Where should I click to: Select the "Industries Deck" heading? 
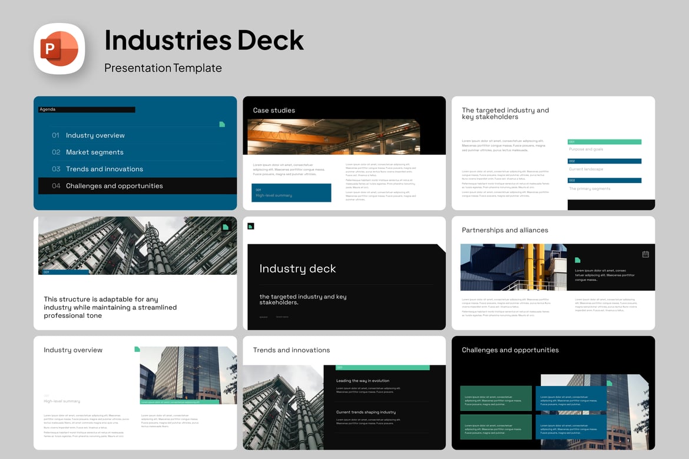point(204,41)
